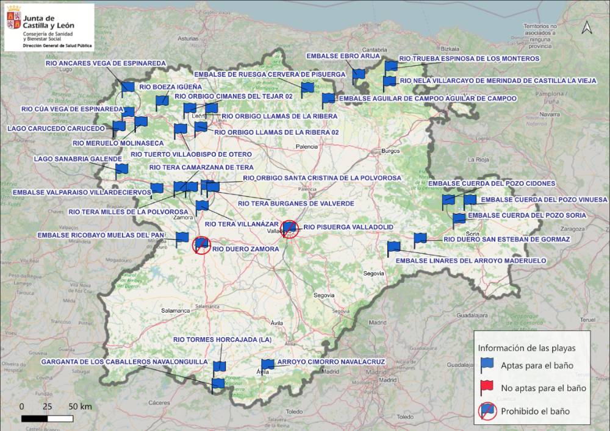Screen dimensions: 610x431
Task: Click the 'No aptas para el baño' legend text
Action: pos(544,388)
